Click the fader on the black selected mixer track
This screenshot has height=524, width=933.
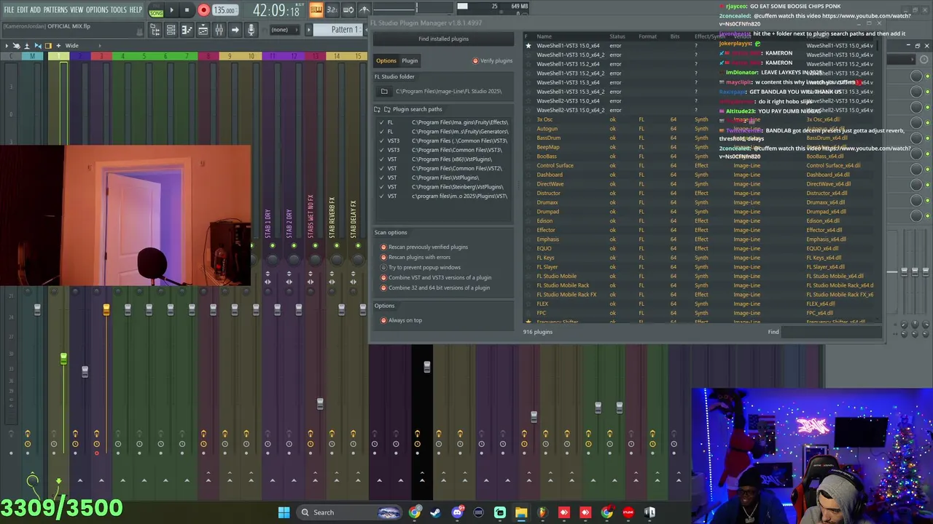tap(426, 367)
